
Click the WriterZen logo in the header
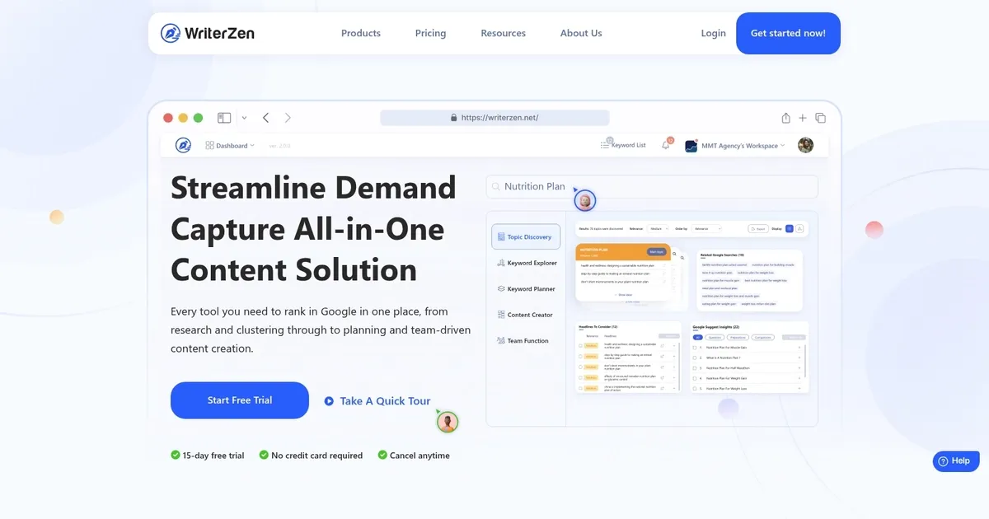[208, 34]
